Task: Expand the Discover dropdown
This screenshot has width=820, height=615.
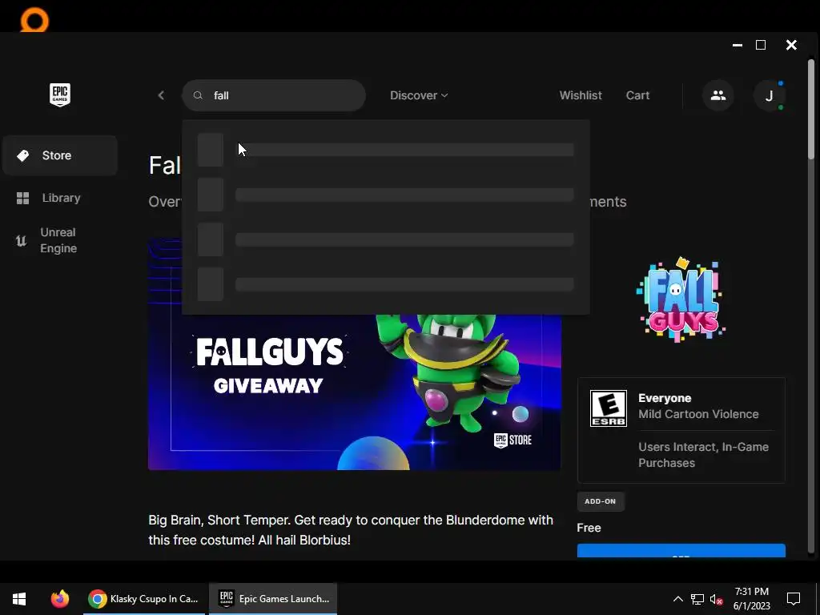Action: click(419, 95)
